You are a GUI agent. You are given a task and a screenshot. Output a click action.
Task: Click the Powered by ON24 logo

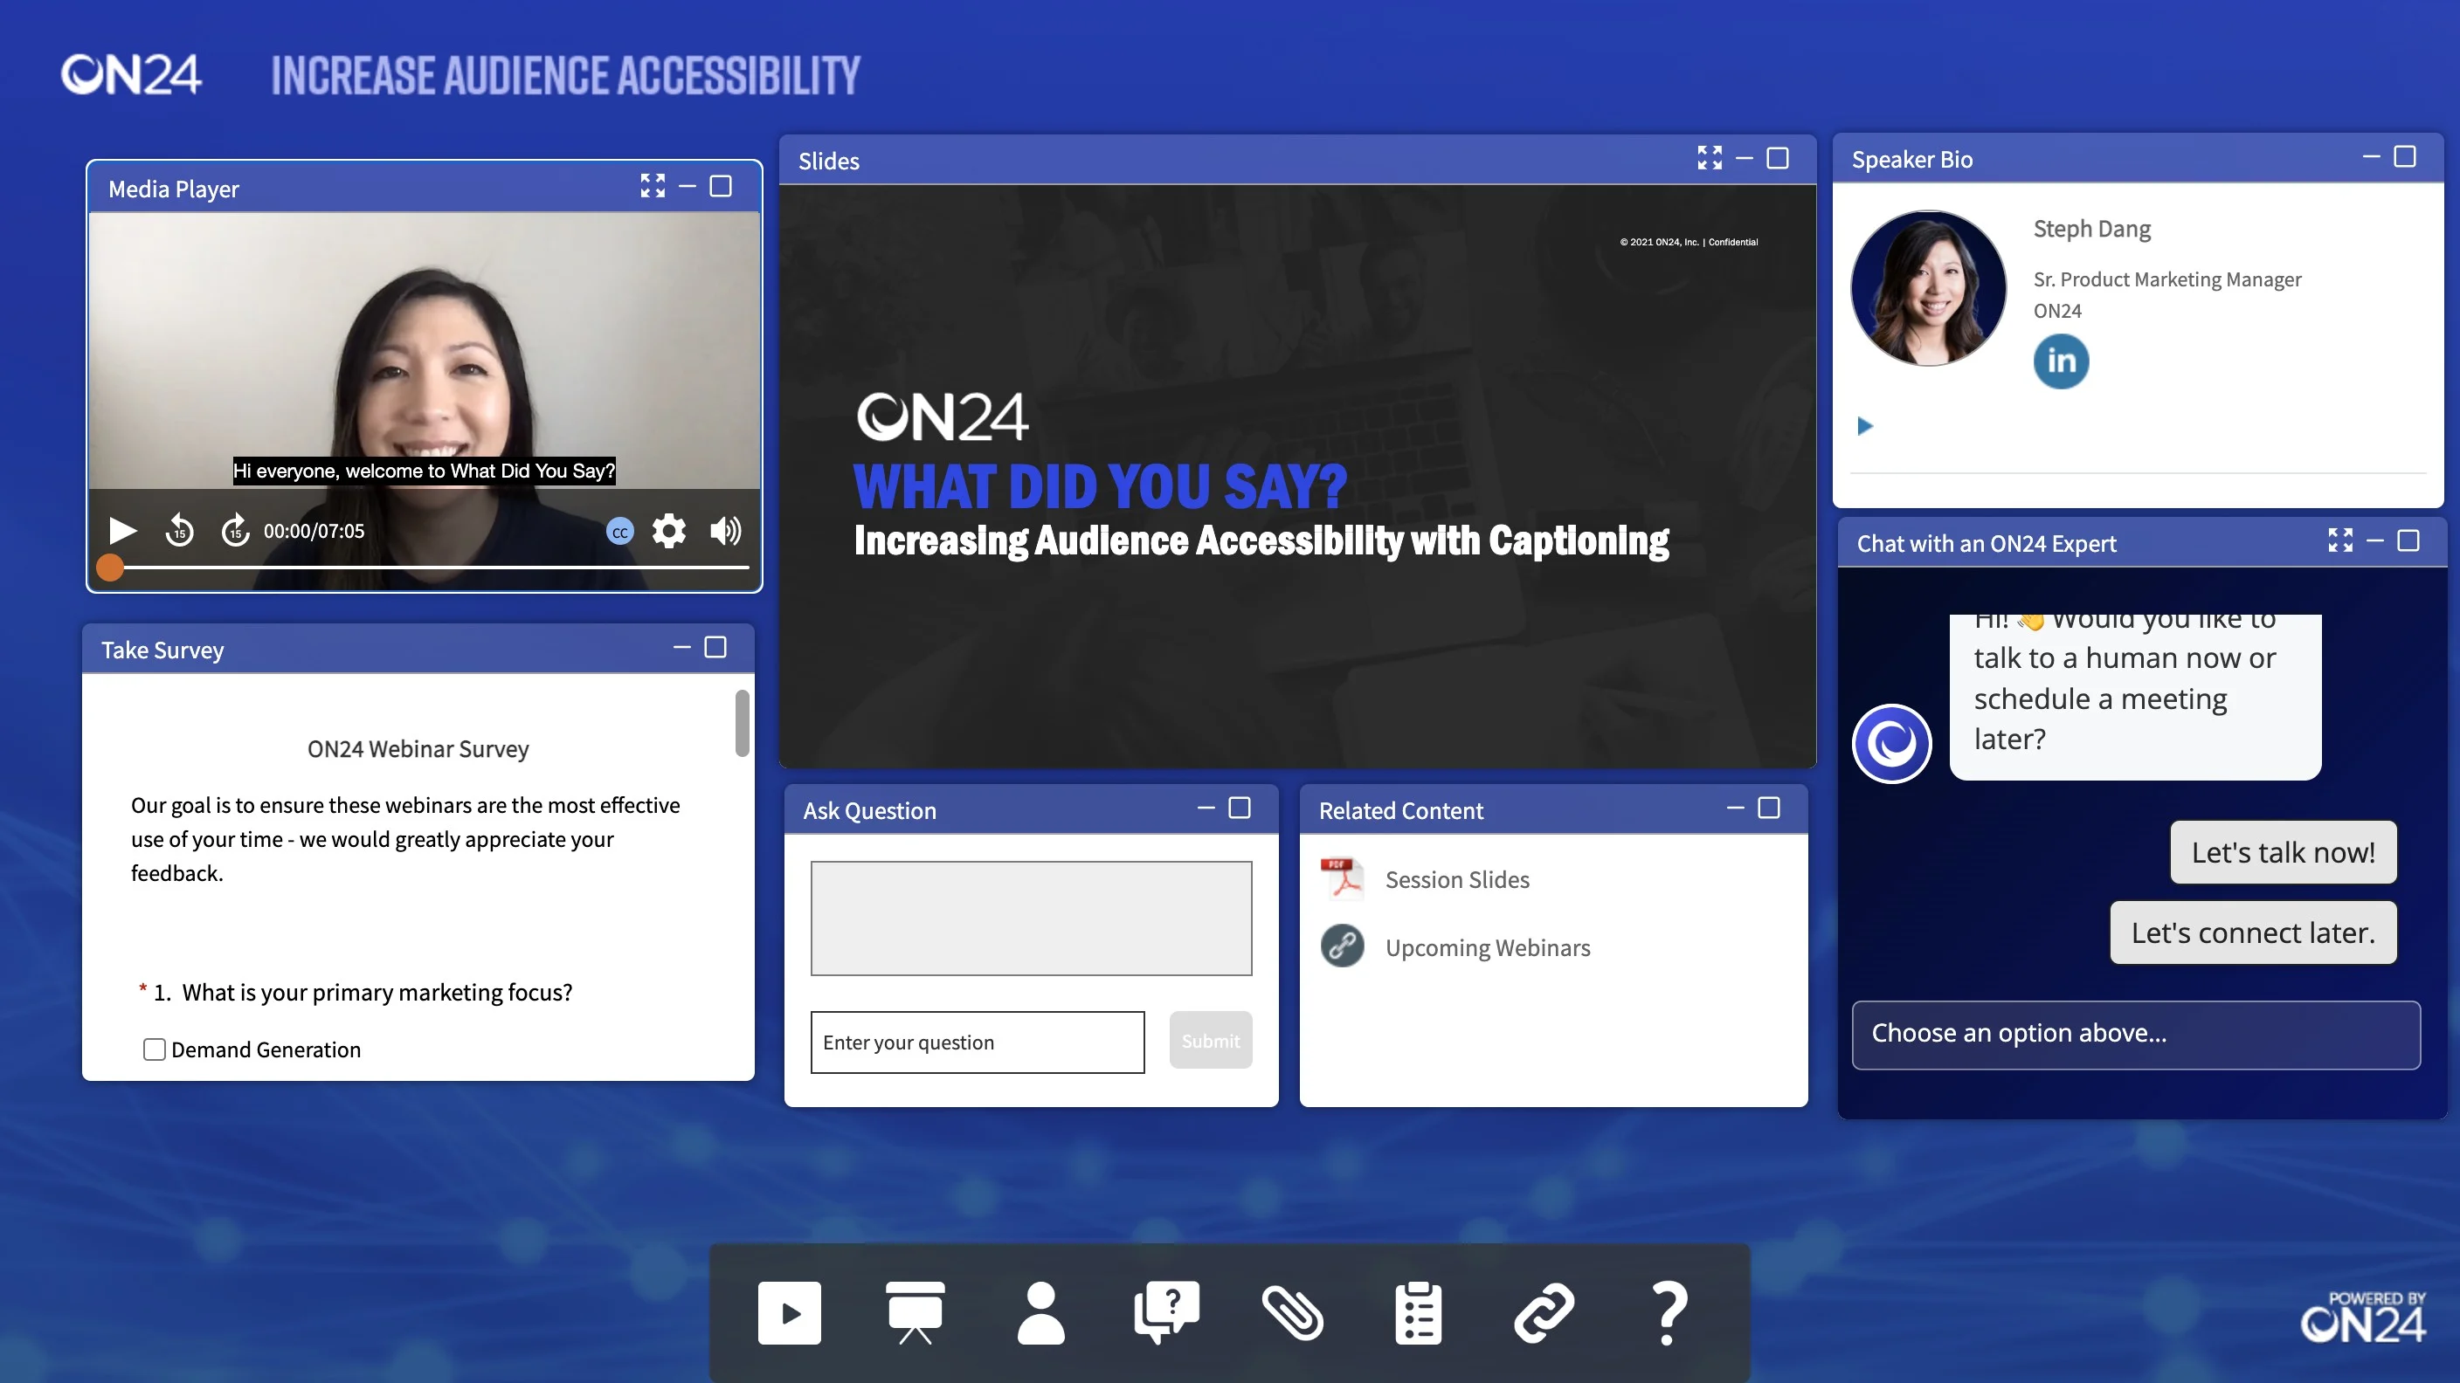click(x=2362, y=1318)
